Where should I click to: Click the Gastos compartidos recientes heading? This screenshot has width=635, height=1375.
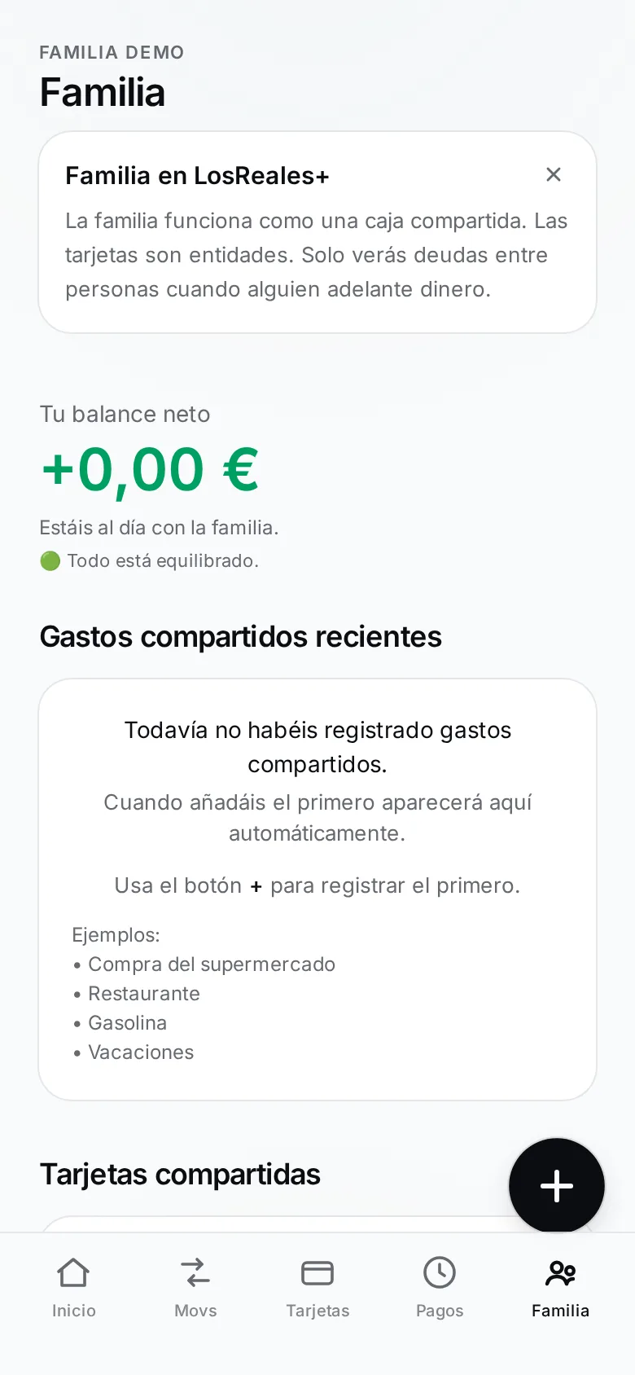(x=241, y=637)
